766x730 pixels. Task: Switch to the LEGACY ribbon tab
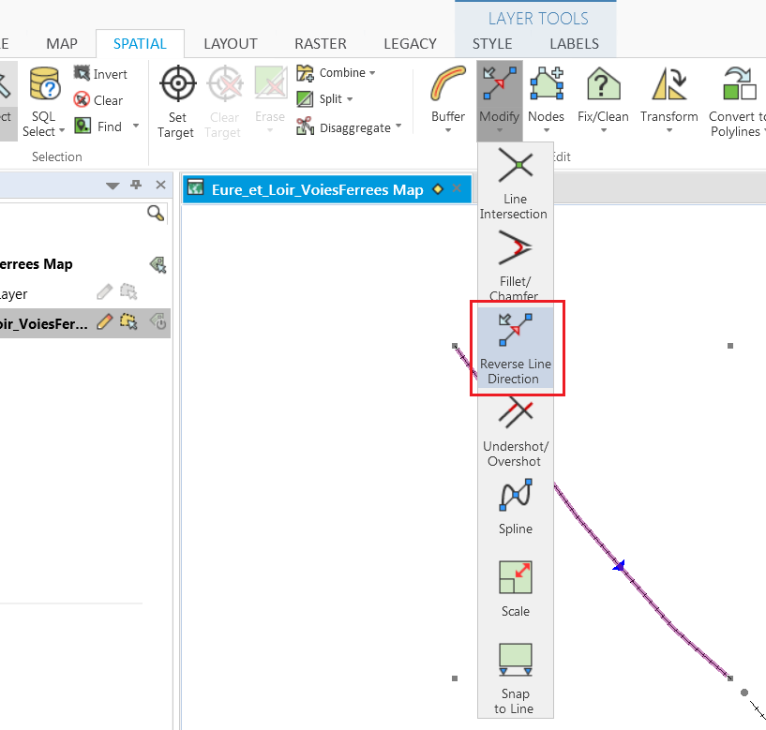coord(411,44)
